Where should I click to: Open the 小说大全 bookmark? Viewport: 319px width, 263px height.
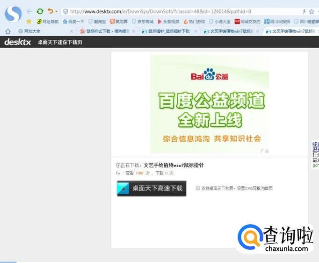220,22
